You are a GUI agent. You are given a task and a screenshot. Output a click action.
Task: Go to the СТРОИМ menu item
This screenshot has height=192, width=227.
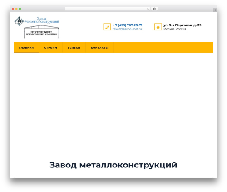pos(51,48)
